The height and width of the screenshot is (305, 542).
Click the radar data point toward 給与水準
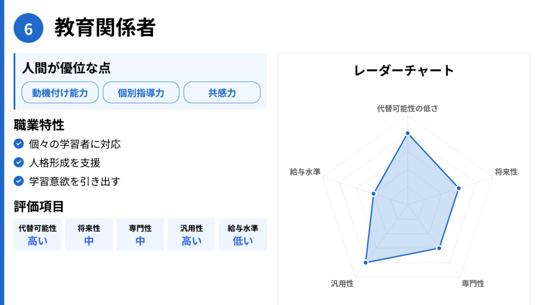pos(374,194)
